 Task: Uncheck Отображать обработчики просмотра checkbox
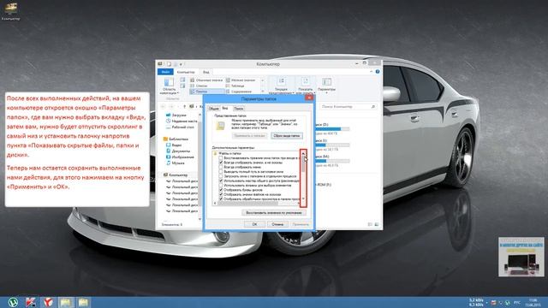[221, 199]
